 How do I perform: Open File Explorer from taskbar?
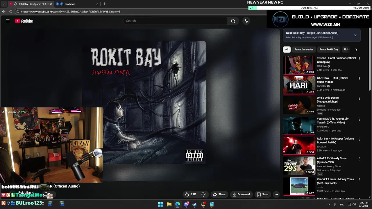[x=169, y=204]
